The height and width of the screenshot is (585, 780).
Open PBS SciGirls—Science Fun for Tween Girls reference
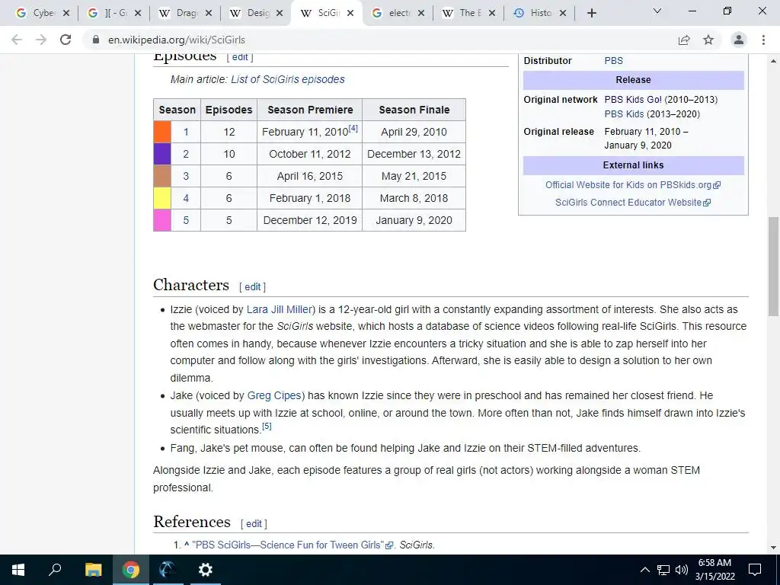(x=292, y=545)
